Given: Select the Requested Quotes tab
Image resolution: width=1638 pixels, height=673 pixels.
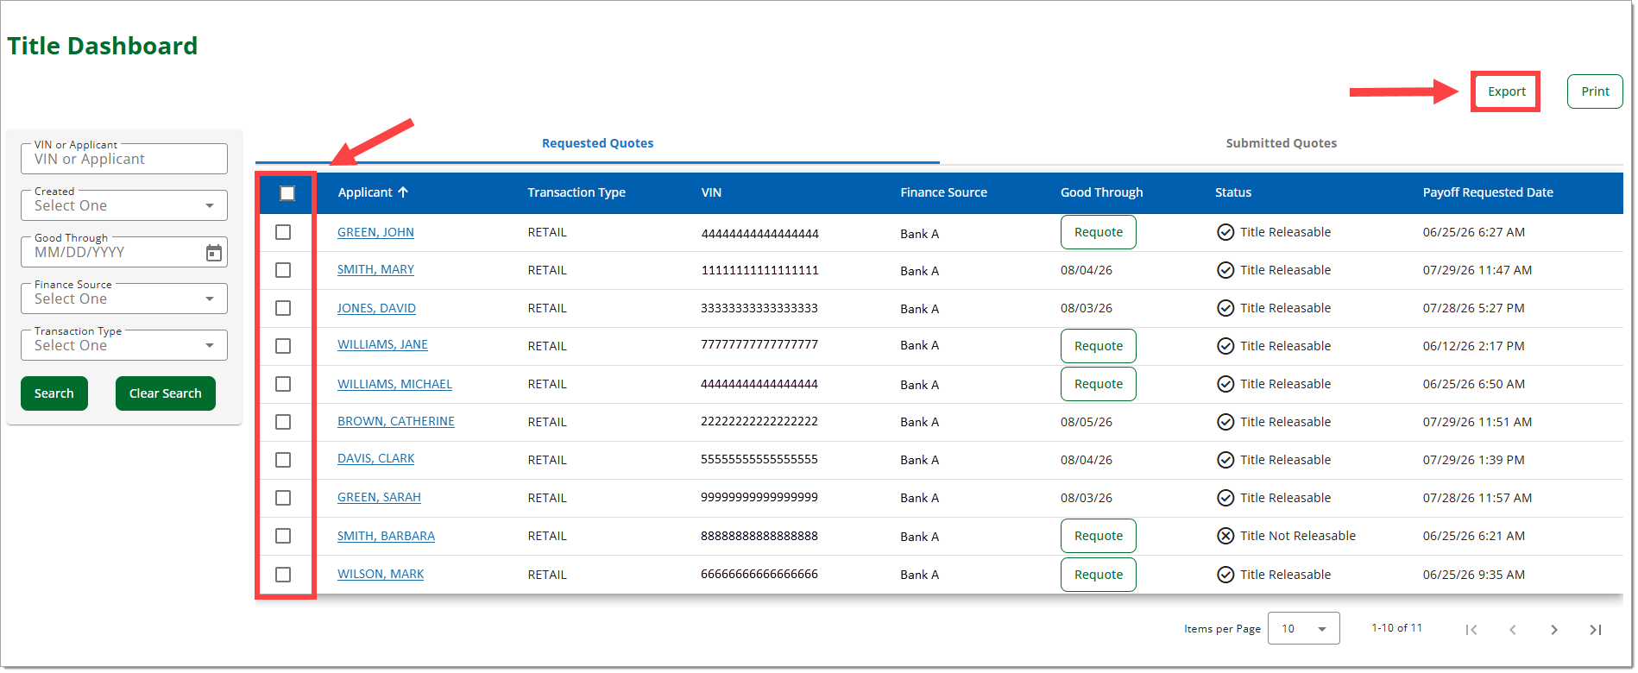Looking at the screenshot, I should [x=597, y=143].
